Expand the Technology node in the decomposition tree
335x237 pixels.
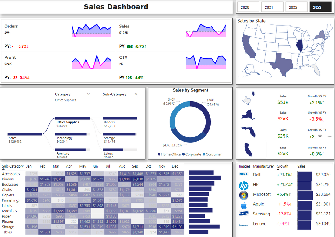72,134
